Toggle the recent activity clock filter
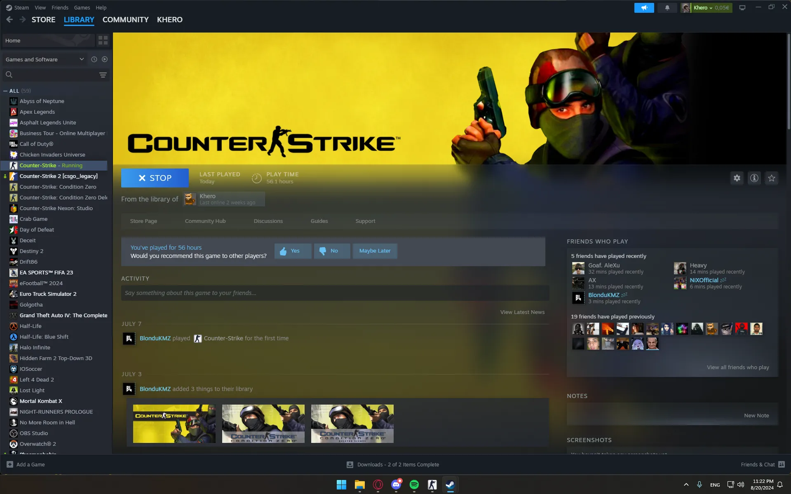Screen dimensions: 791x494 click(94, 59)
